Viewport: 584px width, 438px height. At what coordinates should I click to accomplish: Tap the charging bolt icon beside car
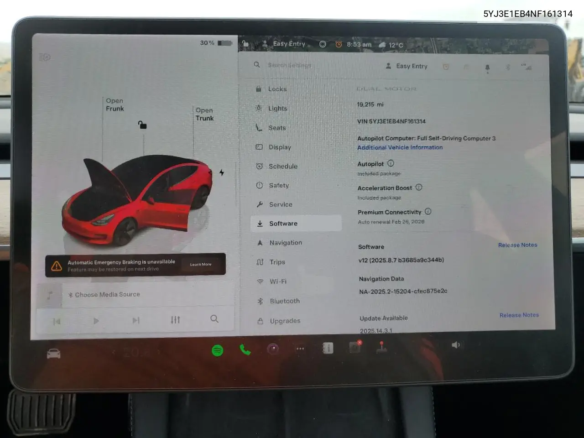click(222, 172)
